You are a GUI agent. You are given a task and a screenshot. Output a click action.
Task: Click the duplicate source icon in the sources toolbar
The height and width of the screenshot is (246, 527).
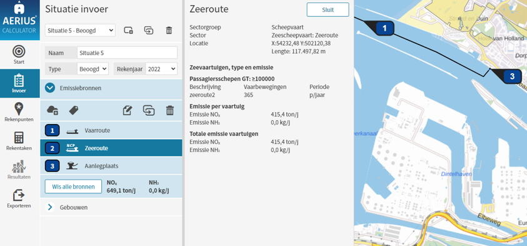[149, 110]
